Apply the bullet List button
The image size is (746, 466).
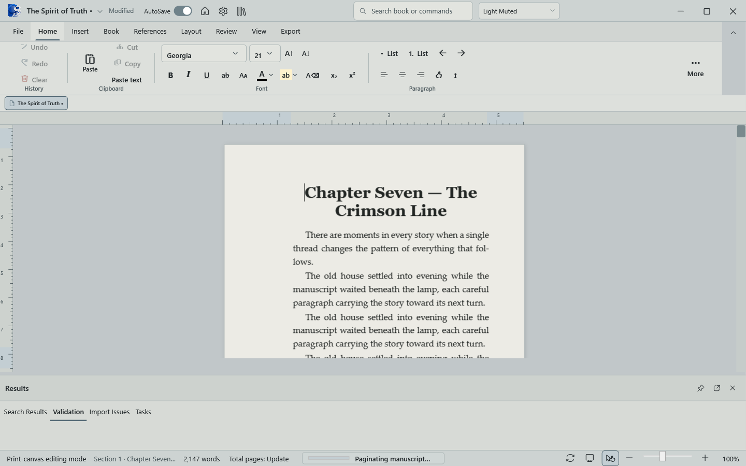pyautogui.click(x=389, y=53)
